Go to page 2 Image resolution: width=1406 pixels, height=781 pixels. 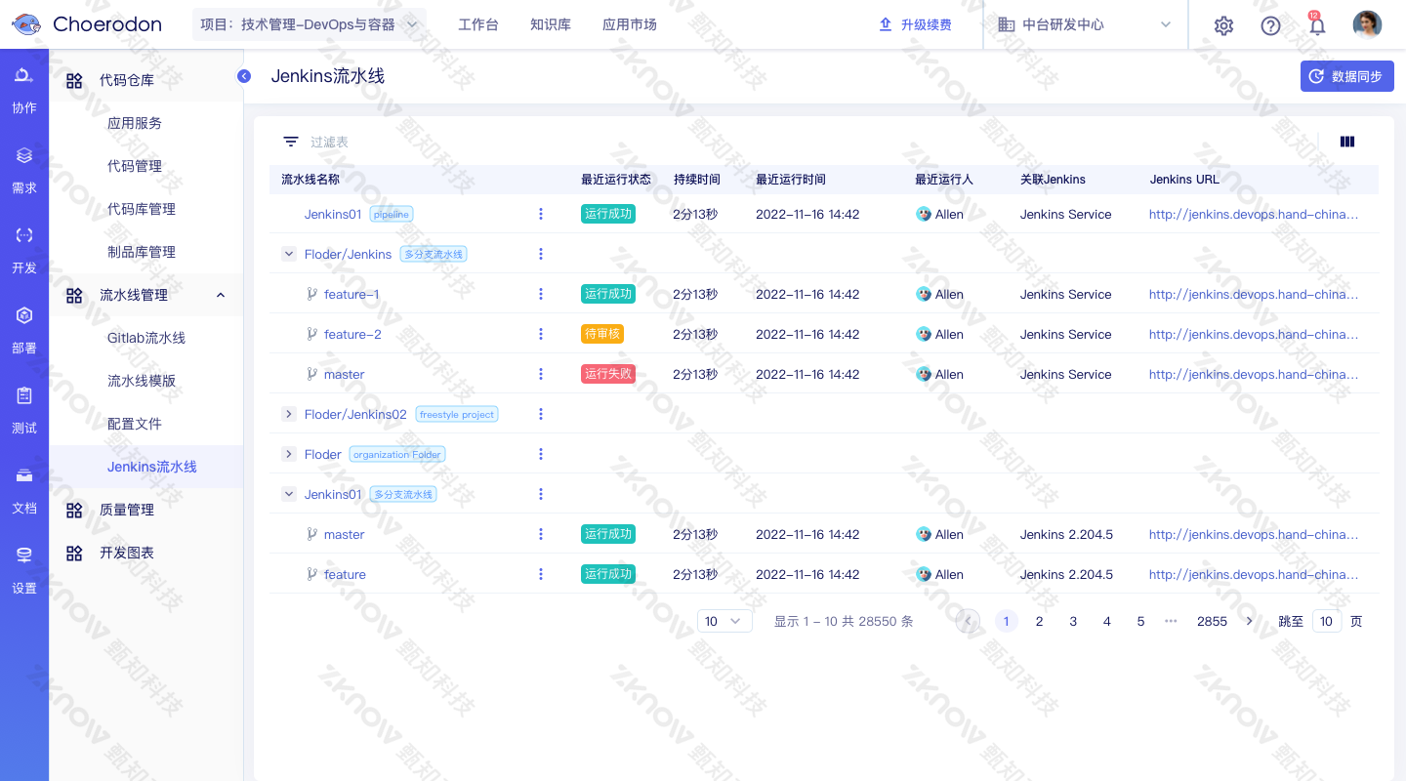click(x=1040, y=621)
